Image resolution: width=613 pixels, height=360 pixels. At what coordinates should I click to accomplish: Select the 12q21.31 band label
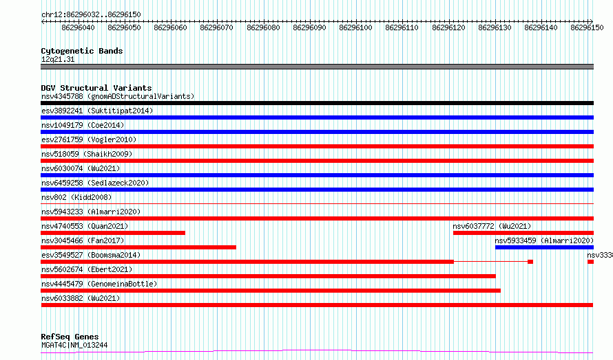click(58, 59)
